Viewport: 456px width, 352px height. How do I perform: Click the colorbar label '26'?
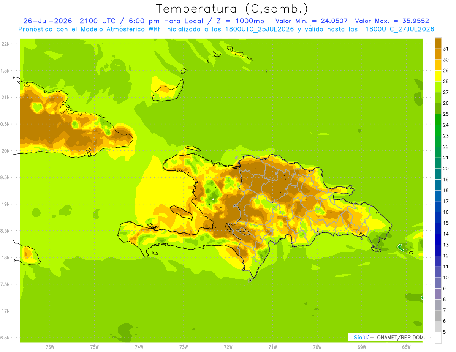(446, 103)
